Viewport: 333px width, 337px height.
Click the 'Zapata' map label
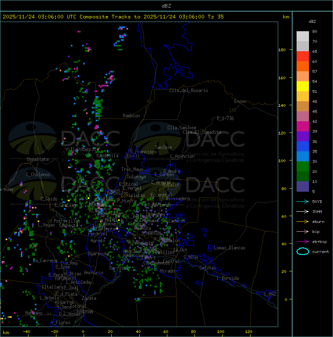click(89, 298)
